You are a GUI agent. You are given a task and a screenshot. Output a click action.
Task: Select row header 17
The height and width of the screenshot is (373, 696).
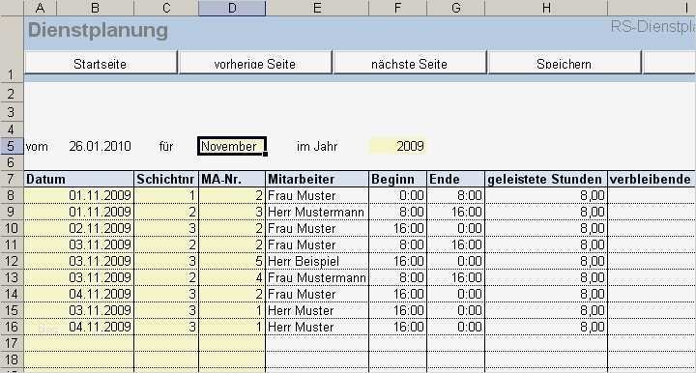tap(12, 343)
